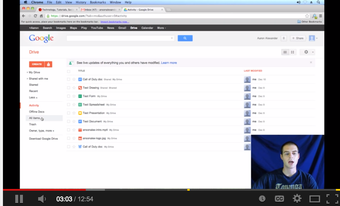Expand My Drive tree arrow

(x=27, y=72)
